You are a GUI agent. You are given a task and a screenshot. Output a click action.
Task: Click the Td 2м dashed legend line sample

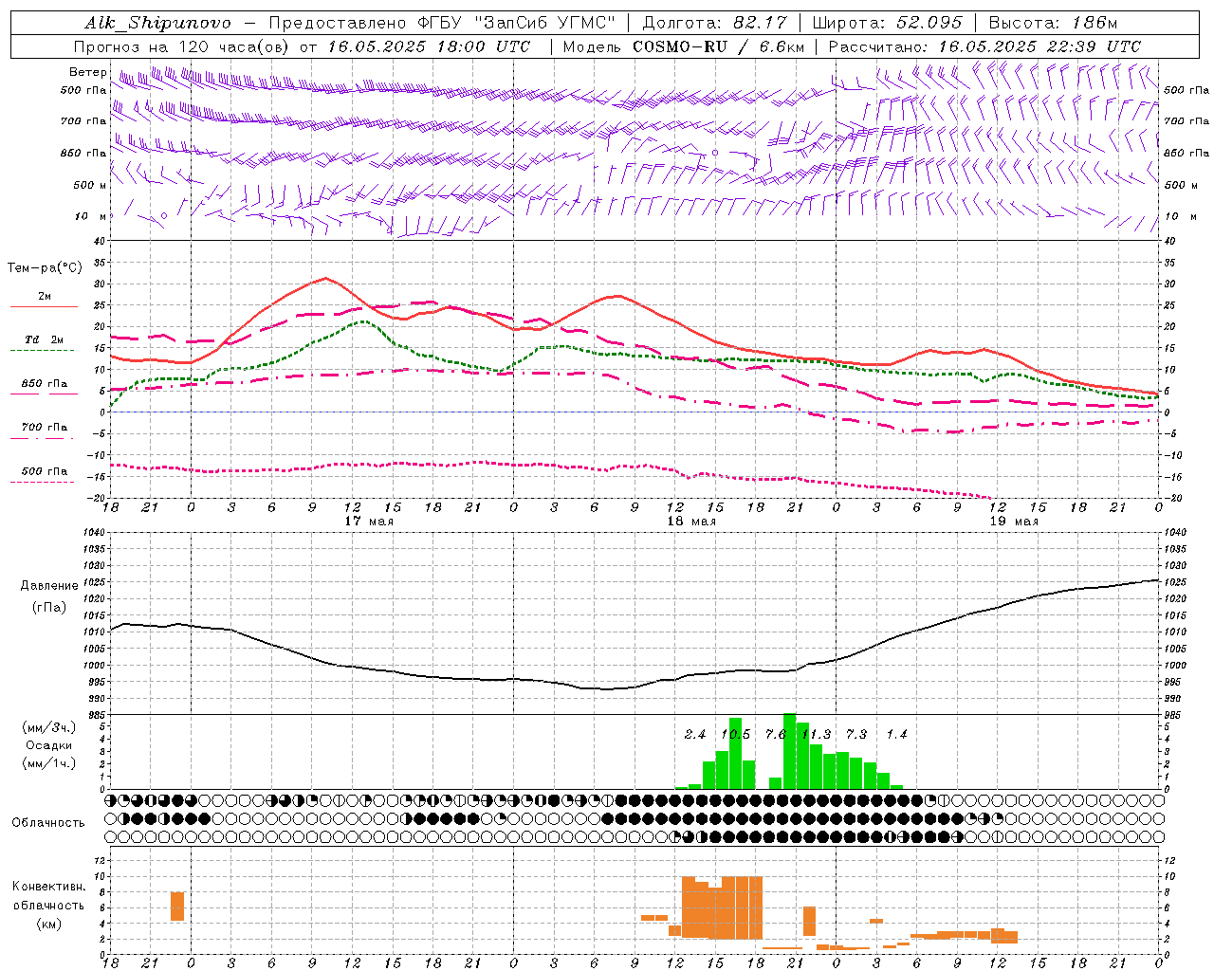44,350
